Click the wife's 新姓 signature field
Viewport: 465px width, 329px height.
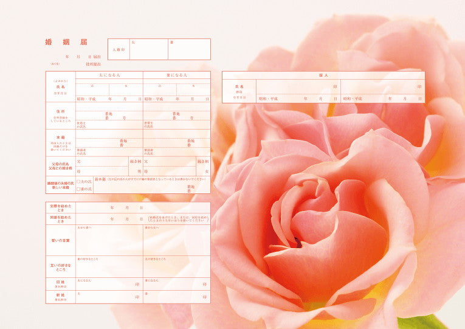[x=177, y=298]
